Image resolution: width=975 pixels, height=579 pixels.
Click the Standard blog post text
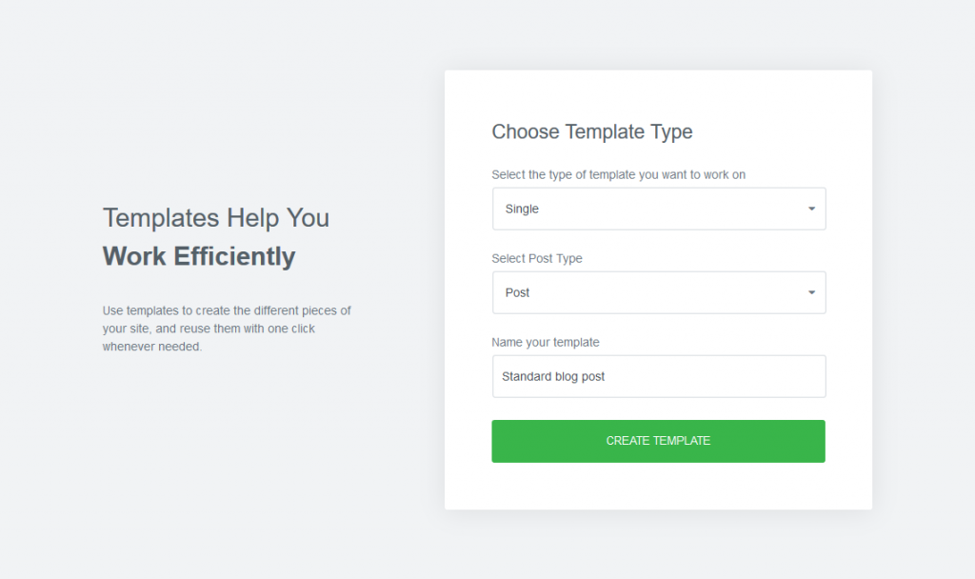click(x=553, y=376)
